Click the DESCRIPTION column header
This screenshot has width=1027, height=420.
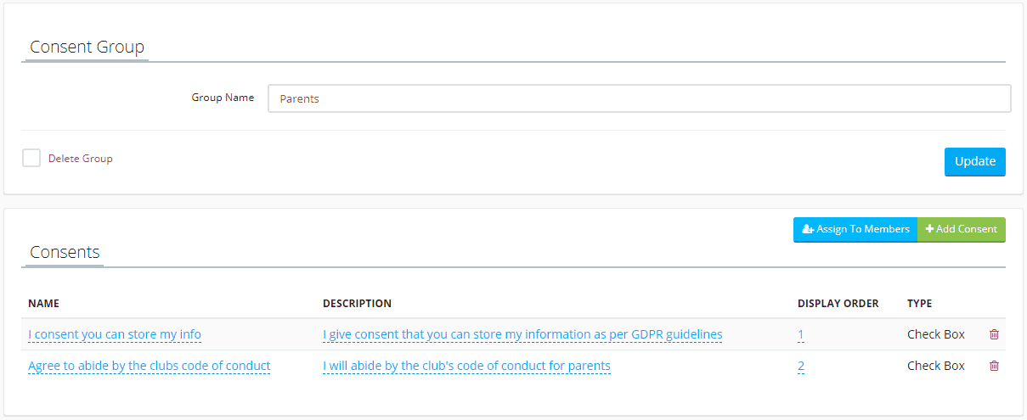tap(357, 303)
